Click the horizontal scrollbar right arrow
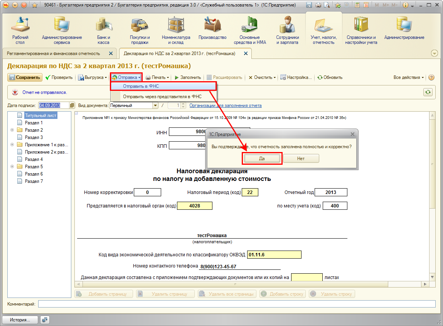 [x=425, y=284]
